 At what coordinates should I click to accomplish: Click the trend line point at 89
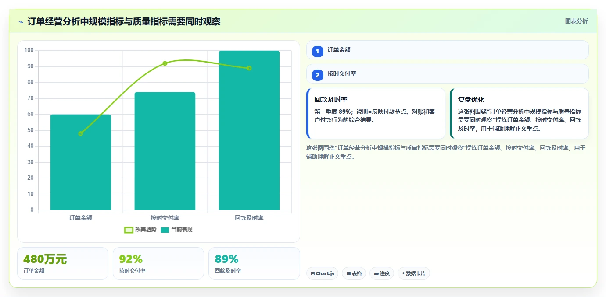point(249,68)
